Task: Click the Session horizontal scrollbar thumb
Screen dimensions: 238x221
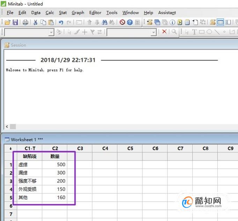Action: tap(13, 127)
